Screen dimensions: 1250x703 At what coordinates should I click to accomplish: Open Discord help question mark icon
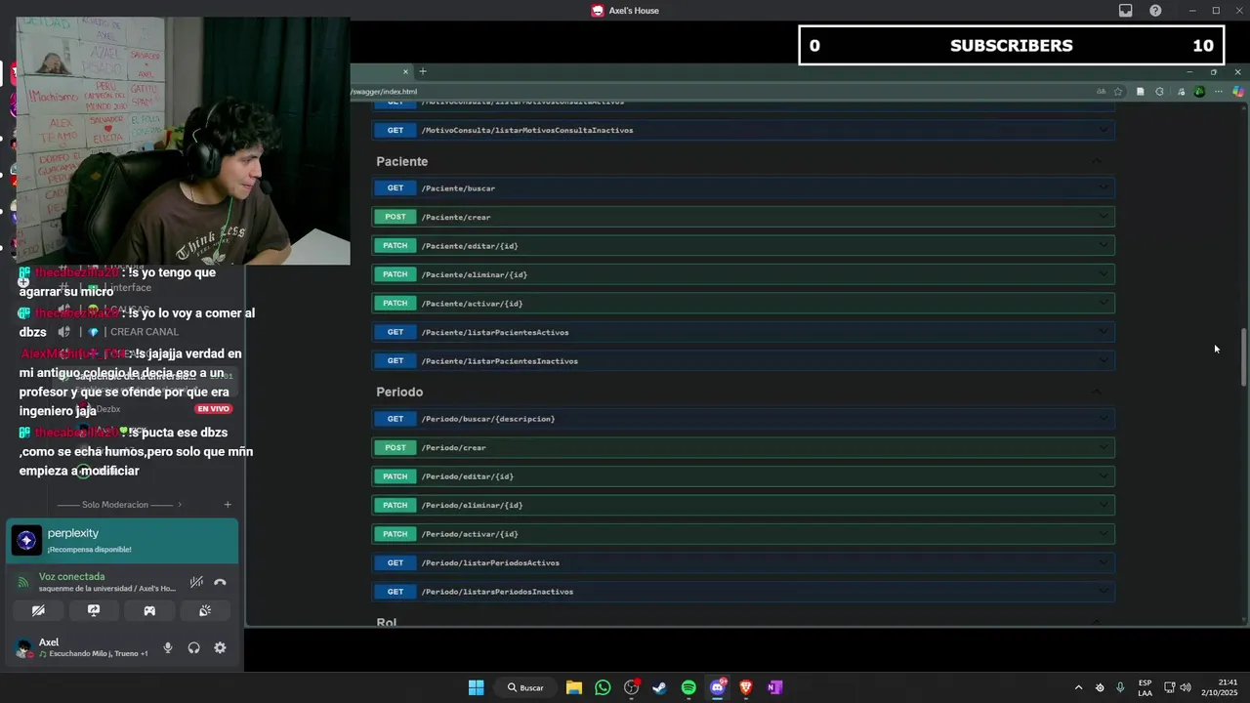click(1155, 11)
